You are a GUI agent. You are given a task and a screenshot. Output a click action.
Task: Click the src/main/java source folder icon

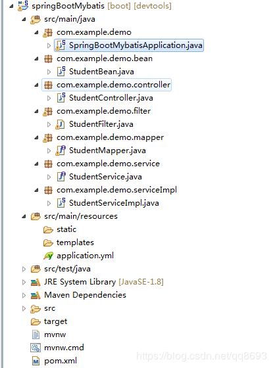(x=36, y=19)
